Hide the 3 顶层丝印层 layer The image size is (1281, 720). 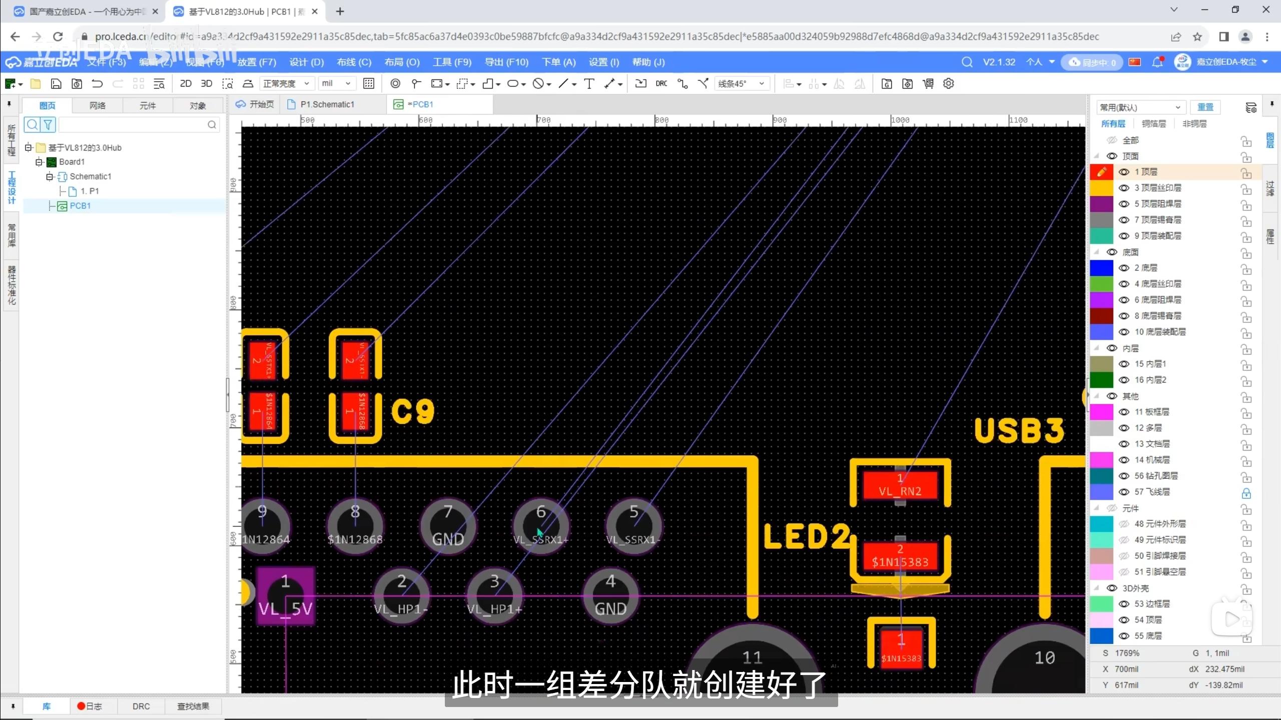pyautogui.click(x=1124, y=188)
